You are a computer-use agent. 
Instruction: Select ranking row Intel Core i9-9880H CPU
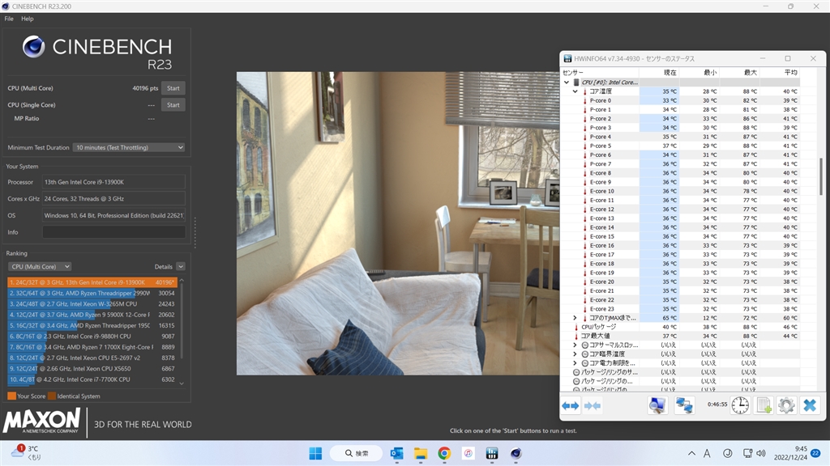[x=92, y=336]
